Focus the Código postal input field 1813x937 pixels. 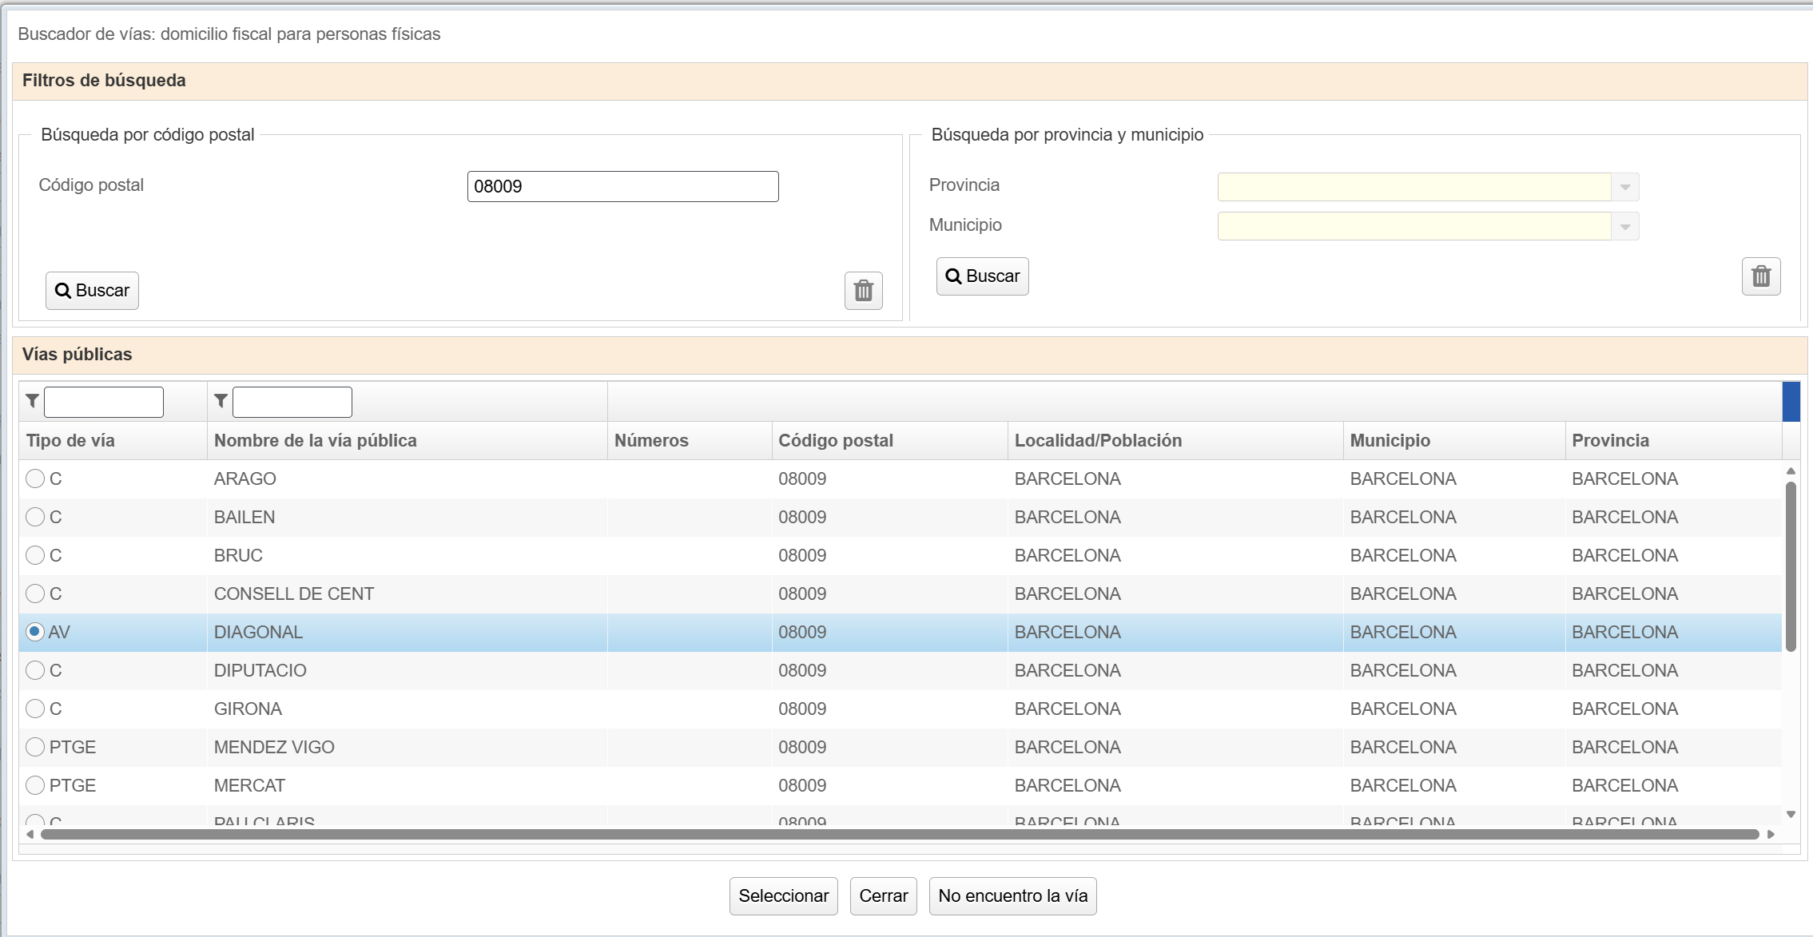622,187
